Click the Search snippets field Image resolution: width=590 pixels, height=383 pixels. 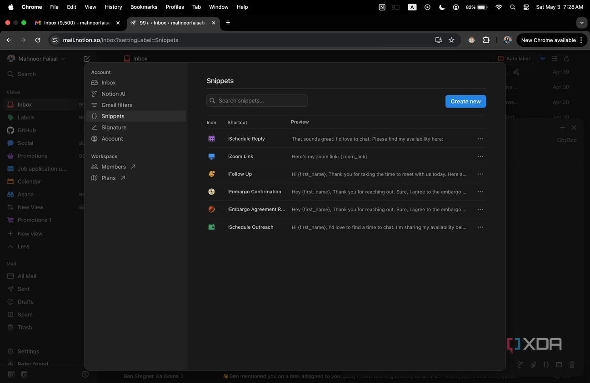point(257,101)
